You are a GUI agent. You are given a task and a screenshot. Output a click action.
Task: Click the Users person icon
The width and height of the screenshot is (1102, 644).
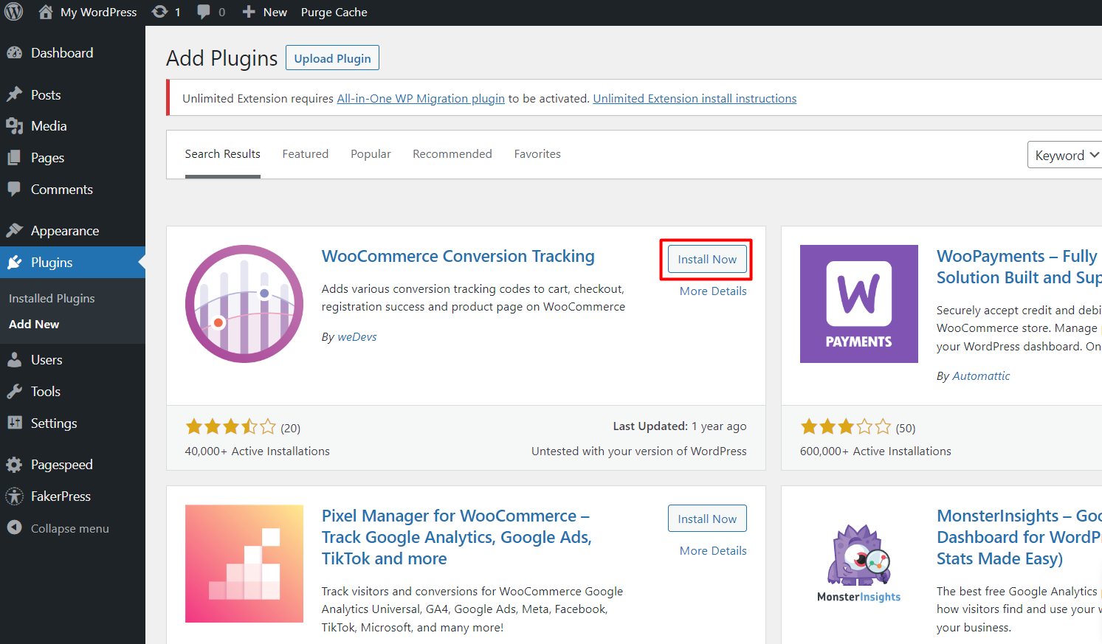[x=14, y=360]
